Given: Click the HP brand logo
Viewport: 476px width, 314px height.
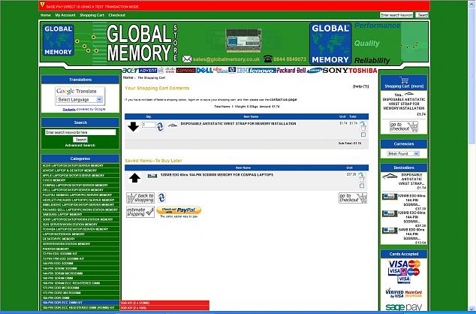Looking at the screenshot, I should tap(232, 70).
